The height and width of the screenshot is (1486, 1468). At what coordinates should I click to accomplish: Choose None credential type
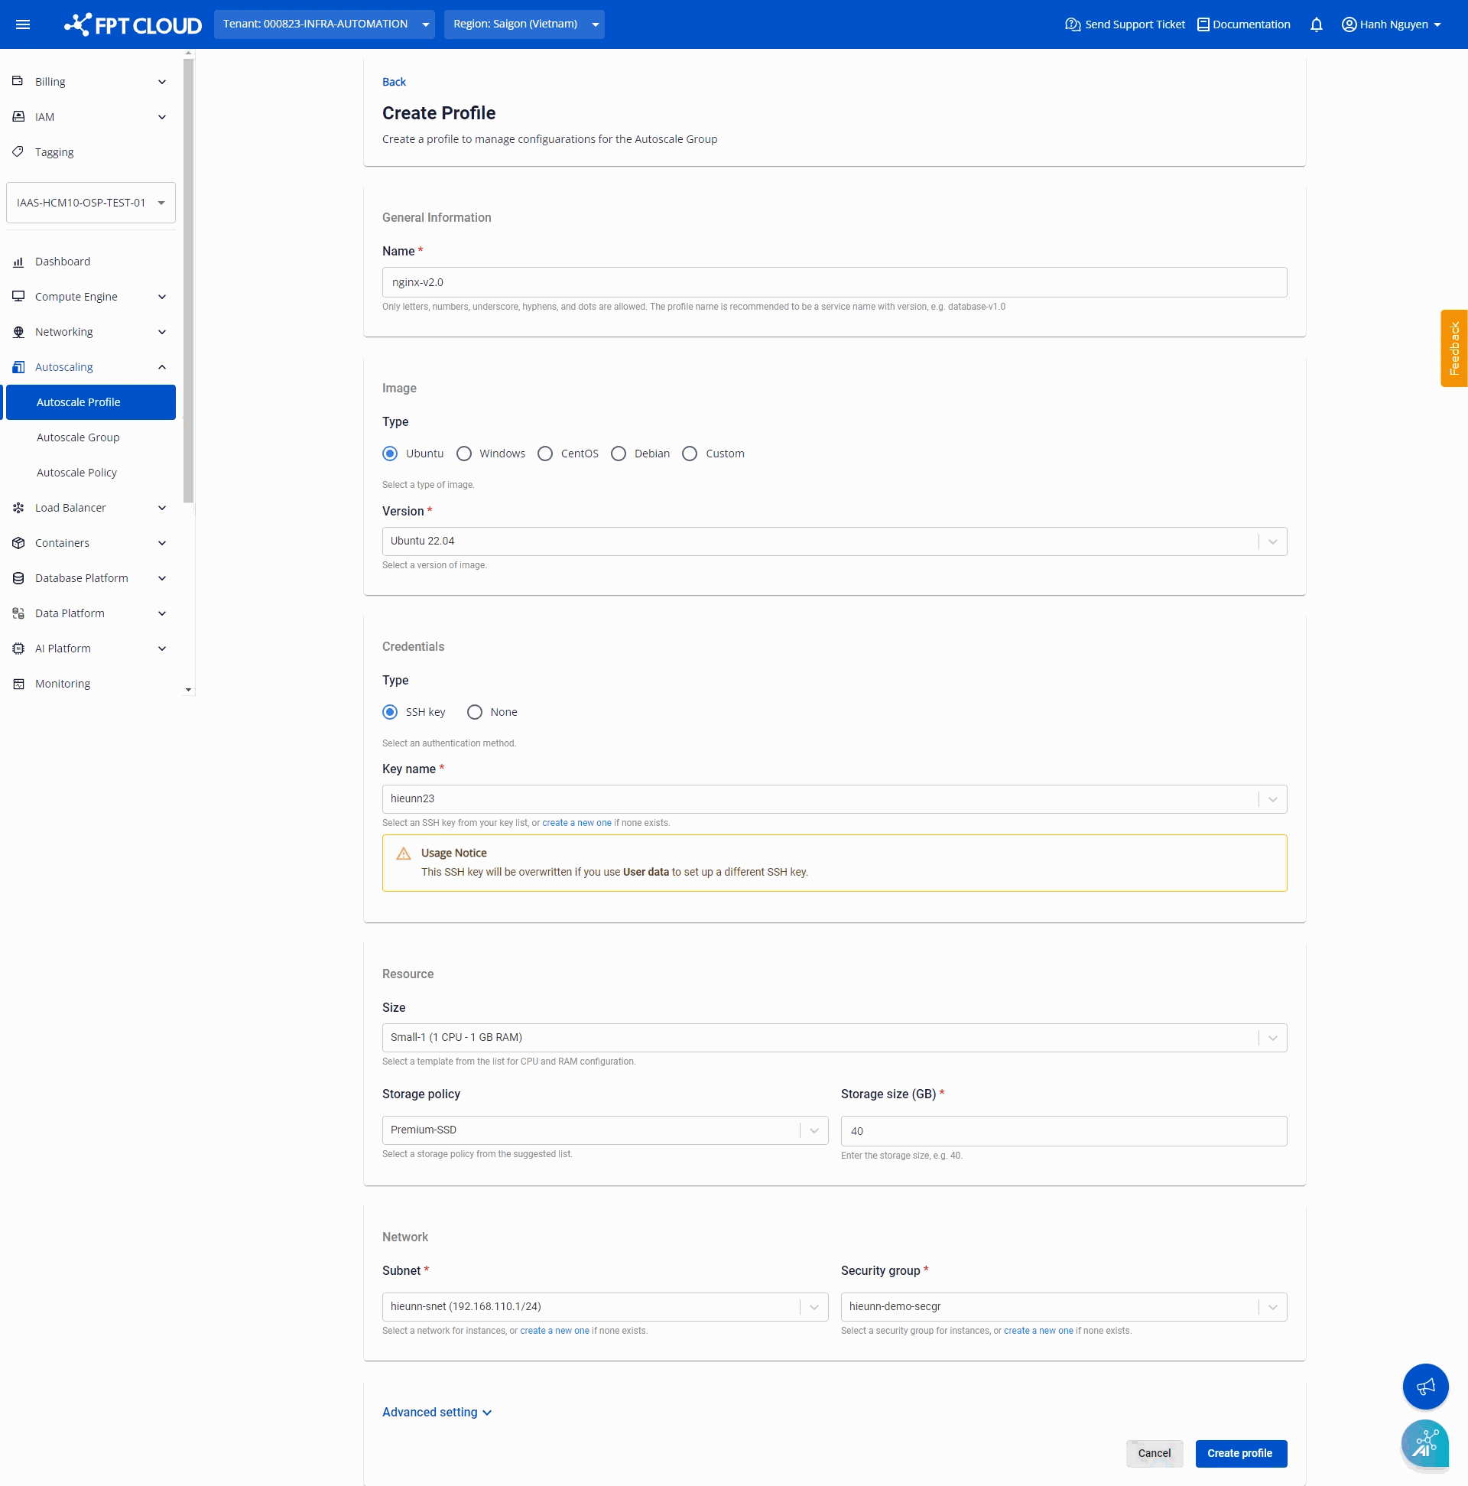(x=475, y=712)
